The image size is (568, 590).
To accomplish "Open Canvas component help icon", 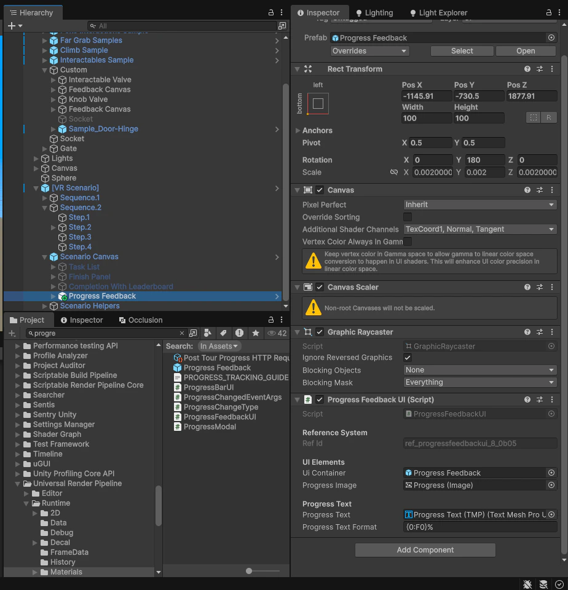I will 527,190.
